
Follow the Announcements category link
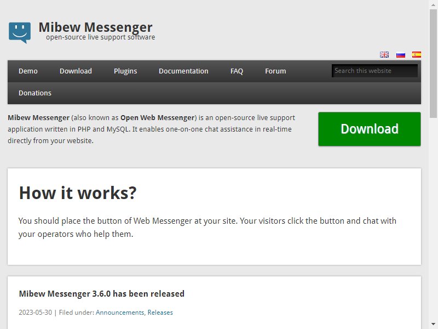[x=120, y=313]
